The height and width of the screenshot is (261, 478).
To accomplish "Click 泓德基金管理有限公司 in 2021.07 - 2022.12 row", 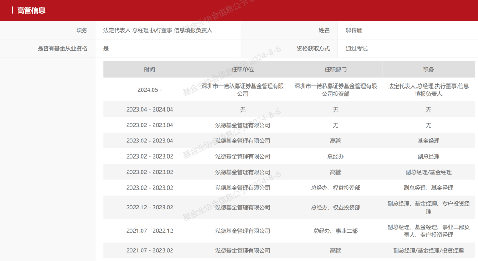I will [x=242, y=231].
